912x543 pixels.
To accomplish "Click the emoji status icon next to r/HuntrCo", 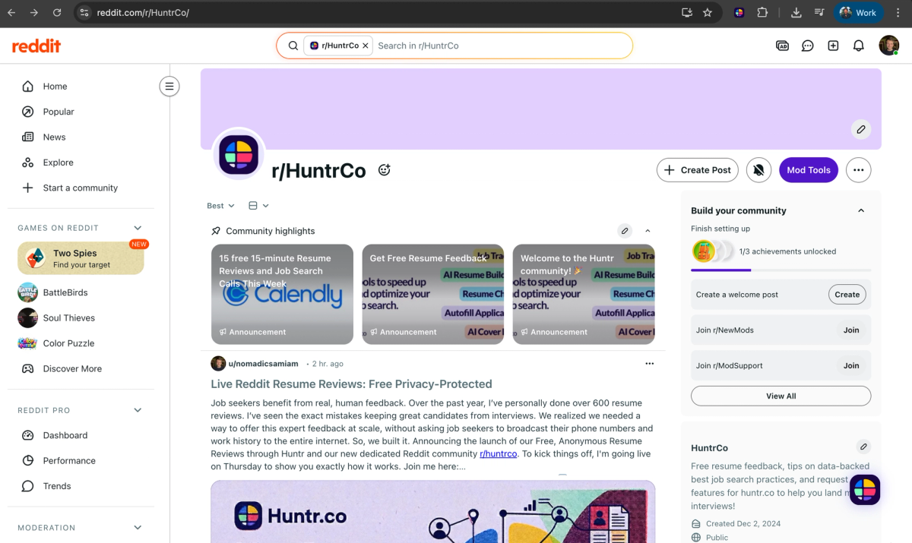I will (x=384, y=170).
